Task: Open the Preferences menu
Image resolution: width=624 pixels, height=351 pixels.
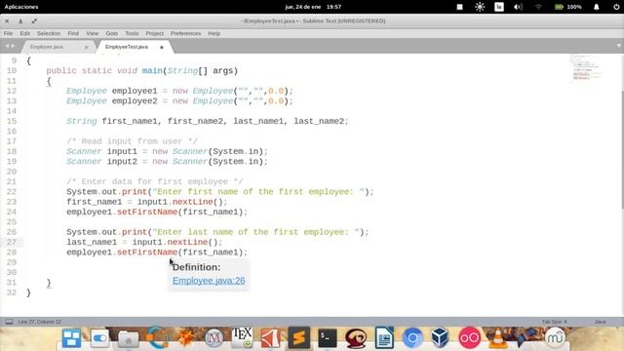Action: [185, 33]
